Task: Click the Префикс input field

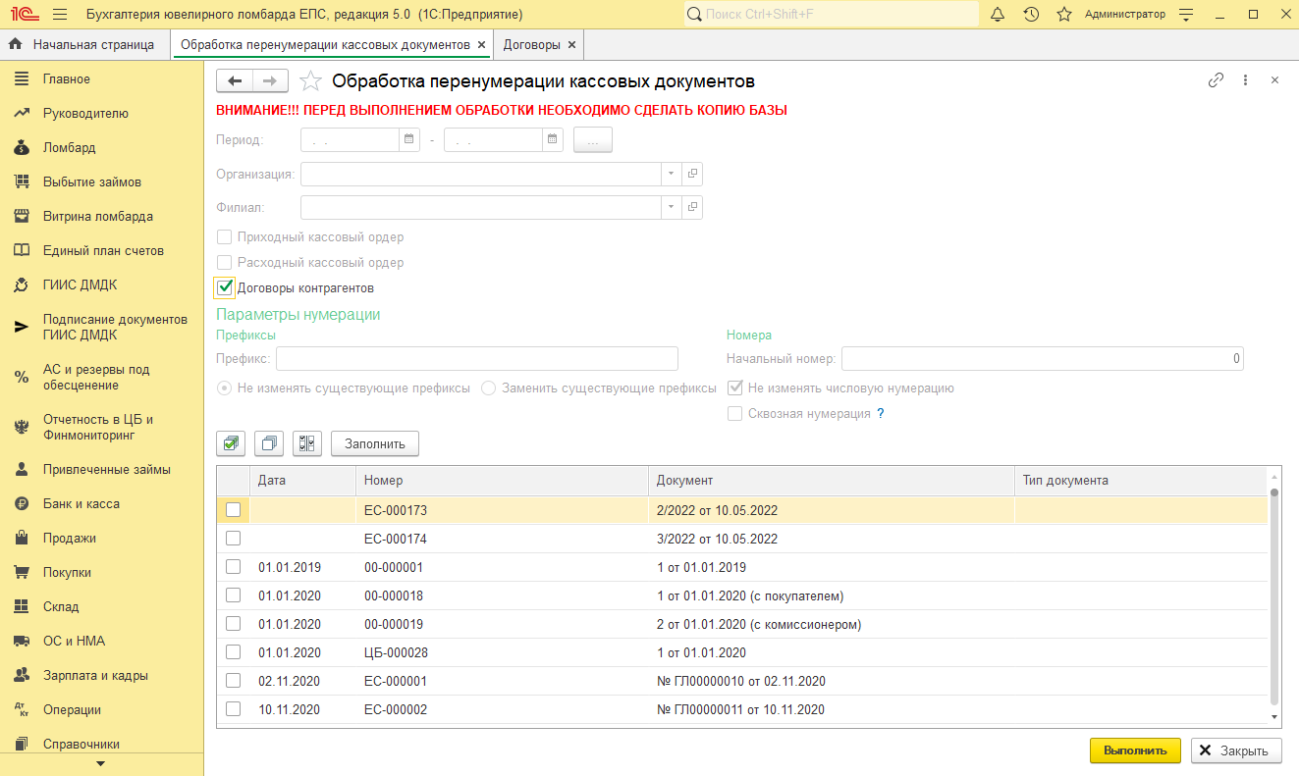Action: click(x=477, y=358)
